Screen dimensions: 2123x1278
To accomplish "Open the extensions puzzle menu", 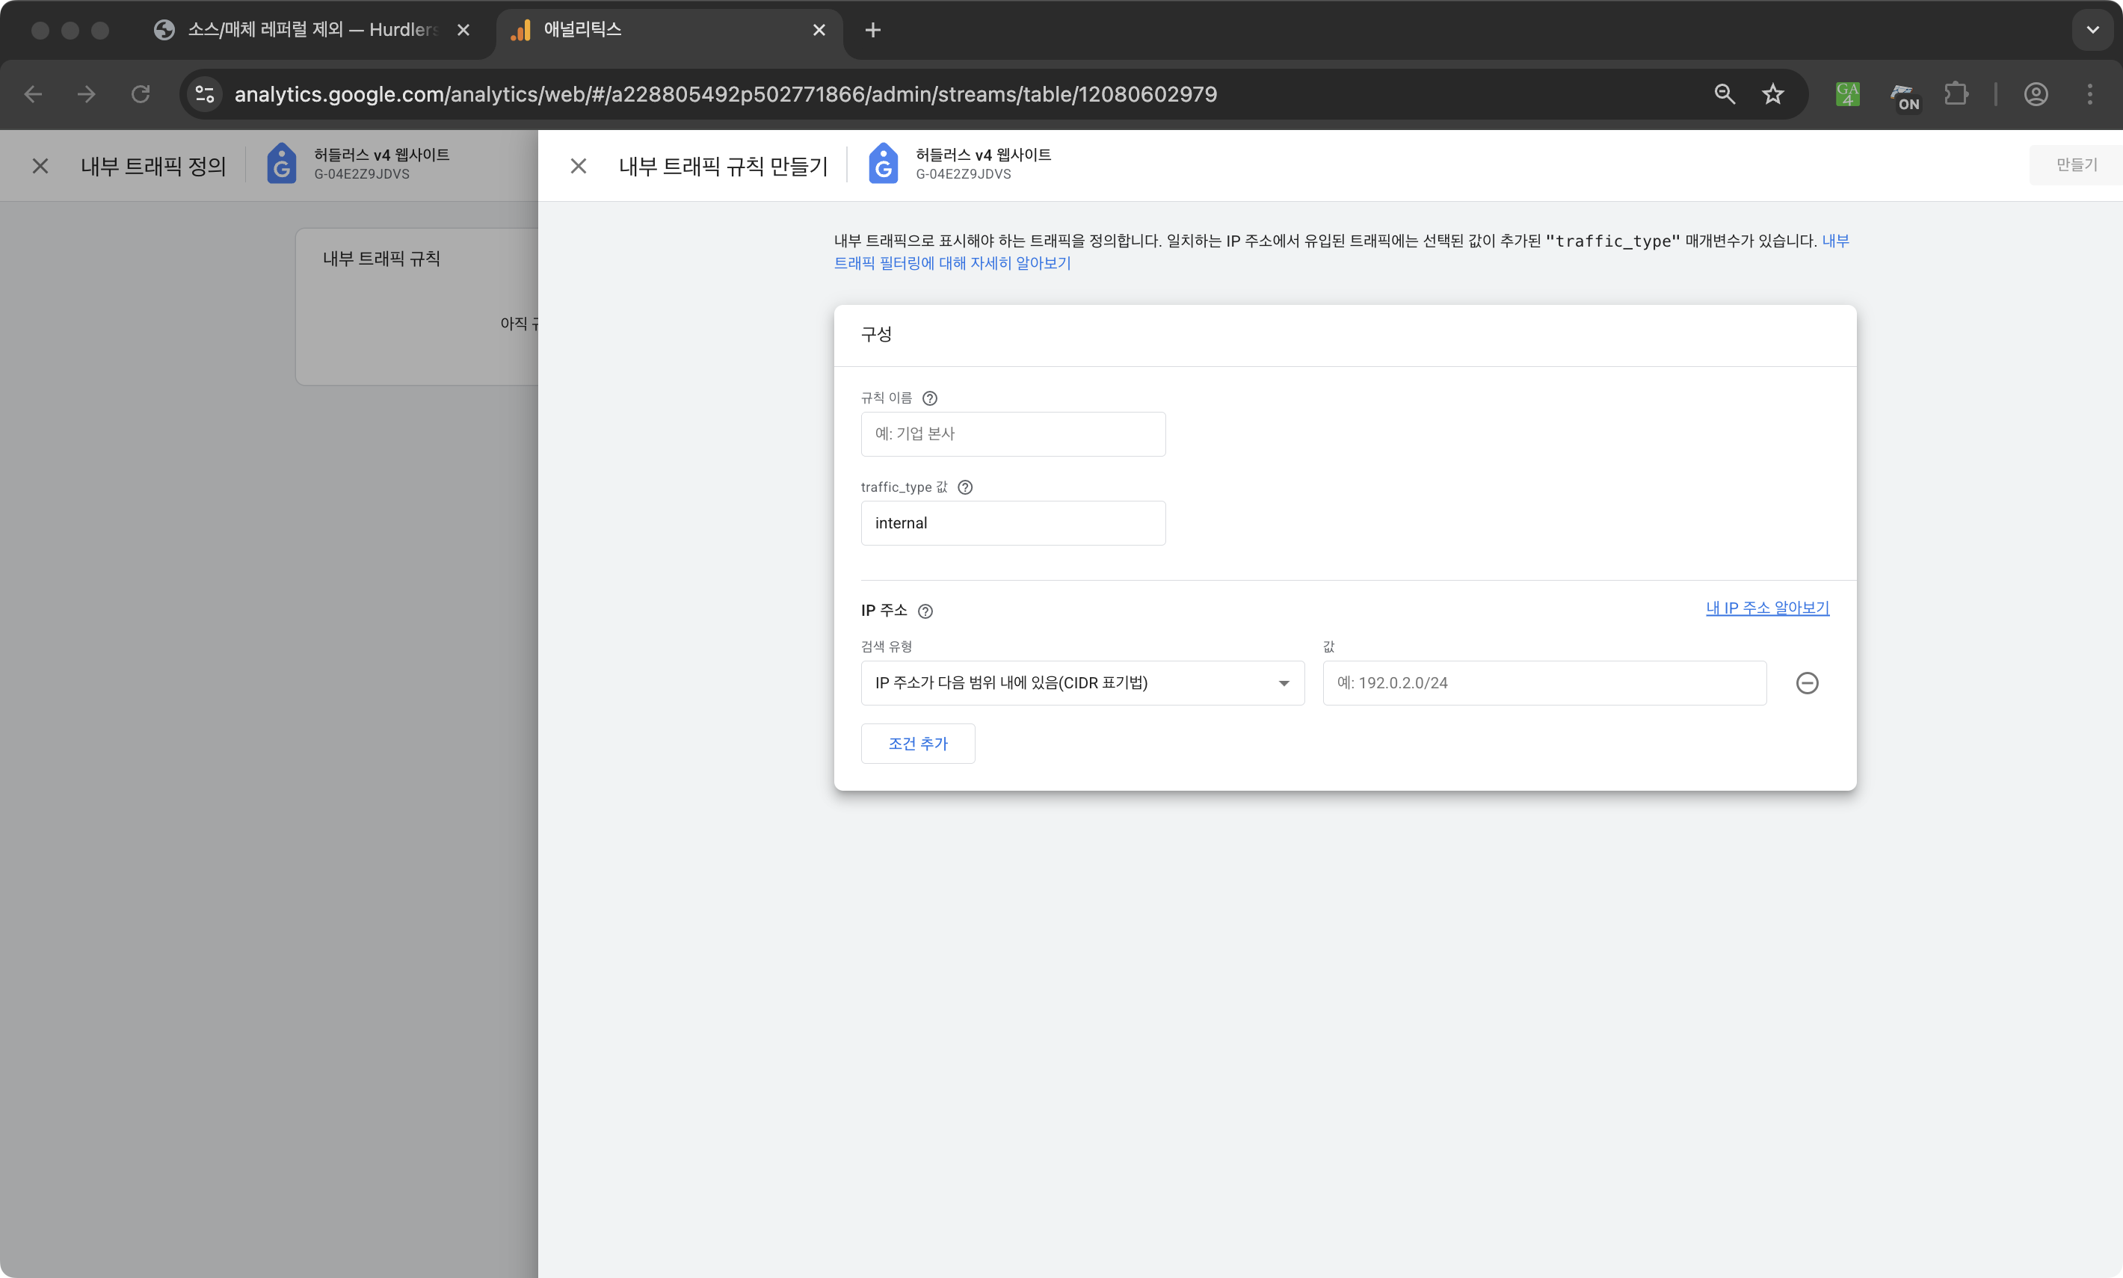I will pos(1956,94).
